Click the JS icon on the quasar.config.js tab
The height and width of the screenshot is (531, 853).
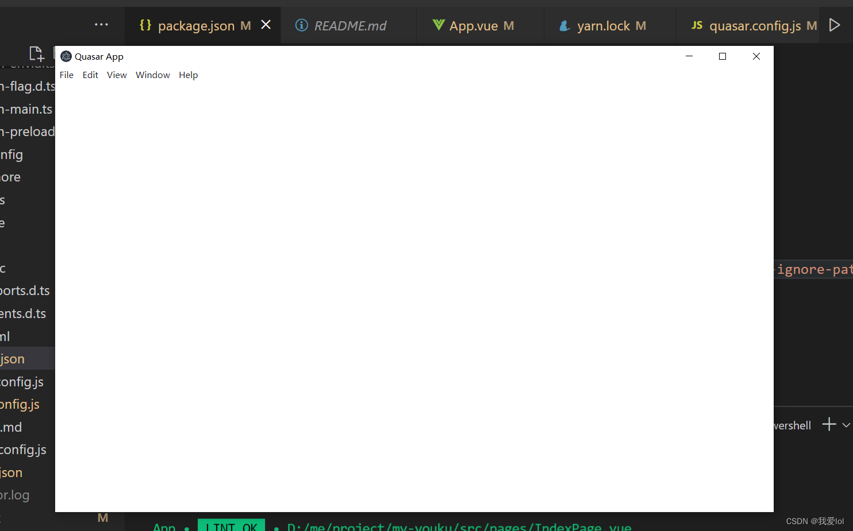(697, 25)
